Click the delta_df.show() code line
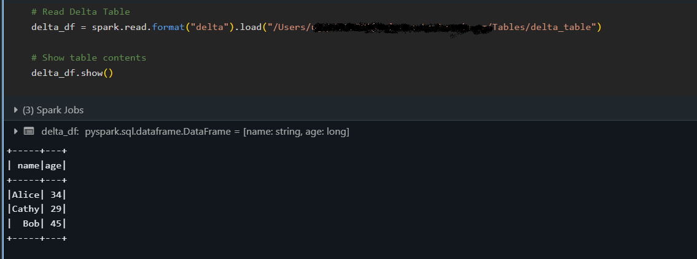 (72, 73)
